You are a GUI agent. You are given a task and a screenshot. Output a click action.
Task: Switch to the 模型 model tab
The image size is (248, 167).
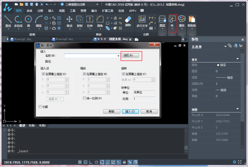[x=22, y=125]
